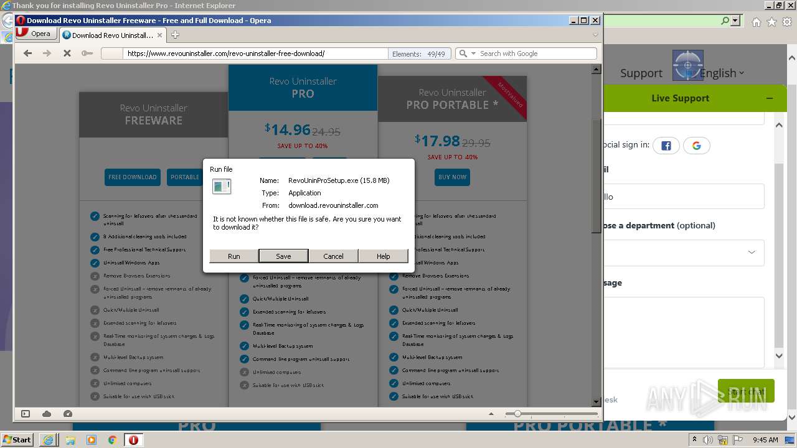Click the Support link in the IE page

point(641,73)
